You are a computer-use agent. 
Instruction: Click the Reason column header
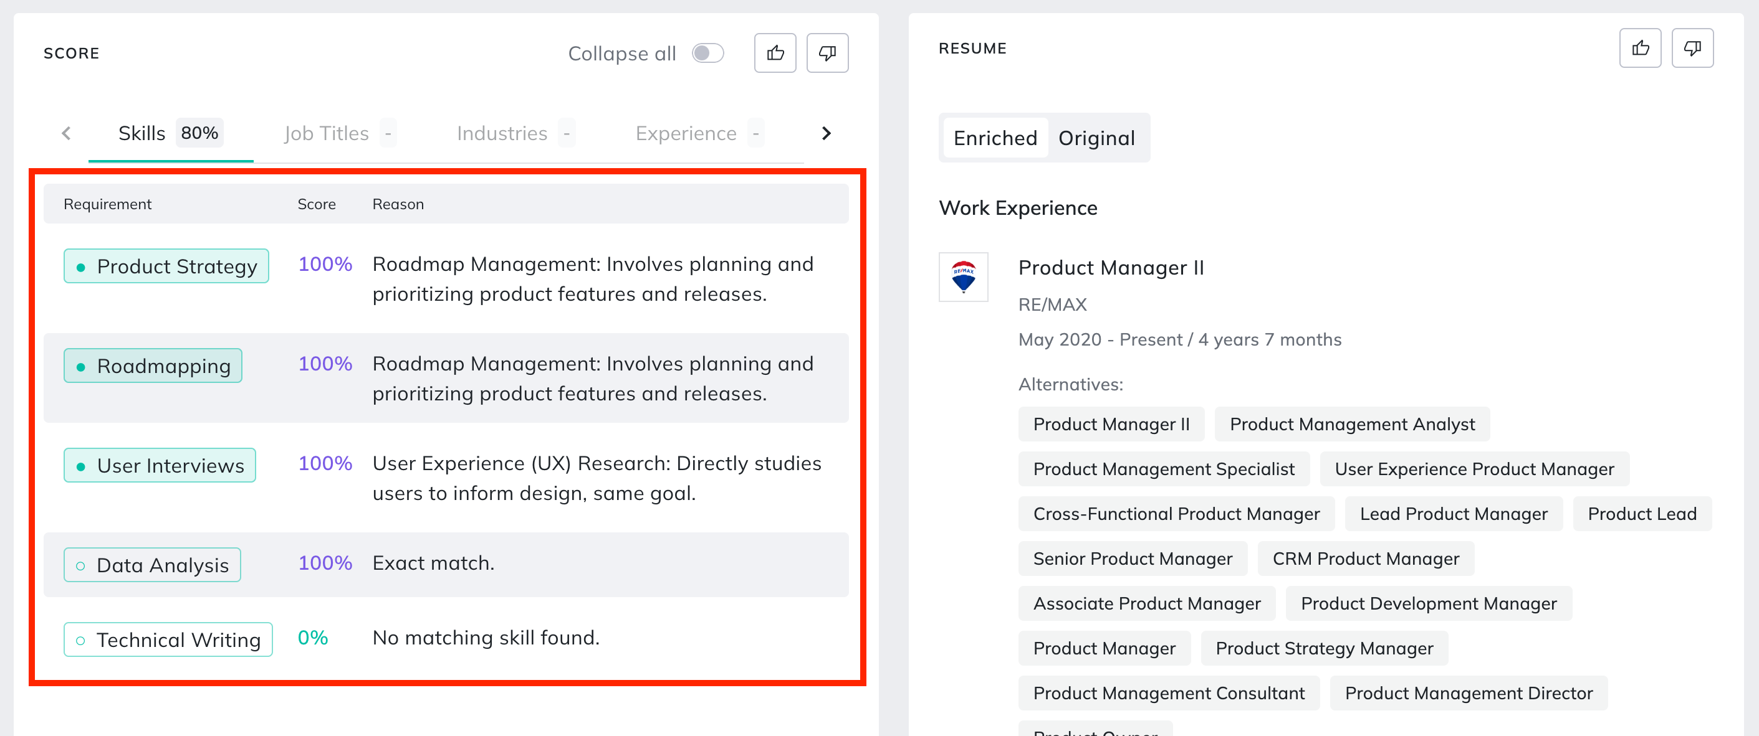[x=398, y=204]
